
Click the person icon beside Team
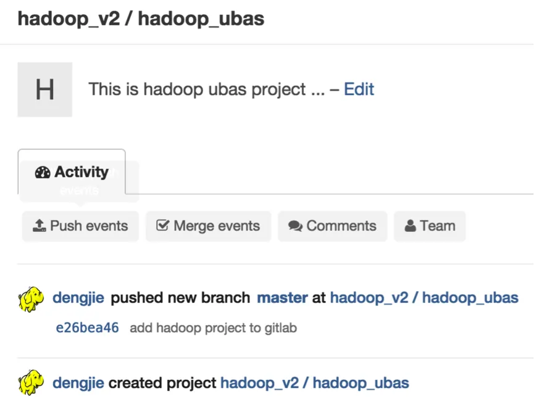(411, 226)
